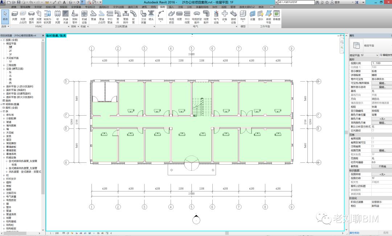This screenshot has height=236, width=392.
Task: Click the 参照平面 reference plane tool
Action: click(x=269, y=17)
